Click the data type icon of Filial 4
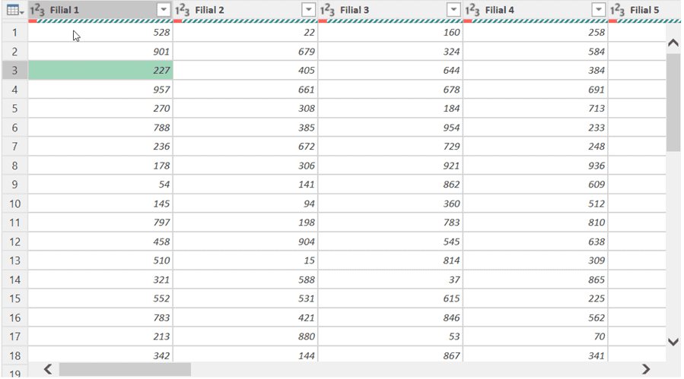Image resolution: width=684 pixels, height=379 pixels. click(x=472, y=10)
